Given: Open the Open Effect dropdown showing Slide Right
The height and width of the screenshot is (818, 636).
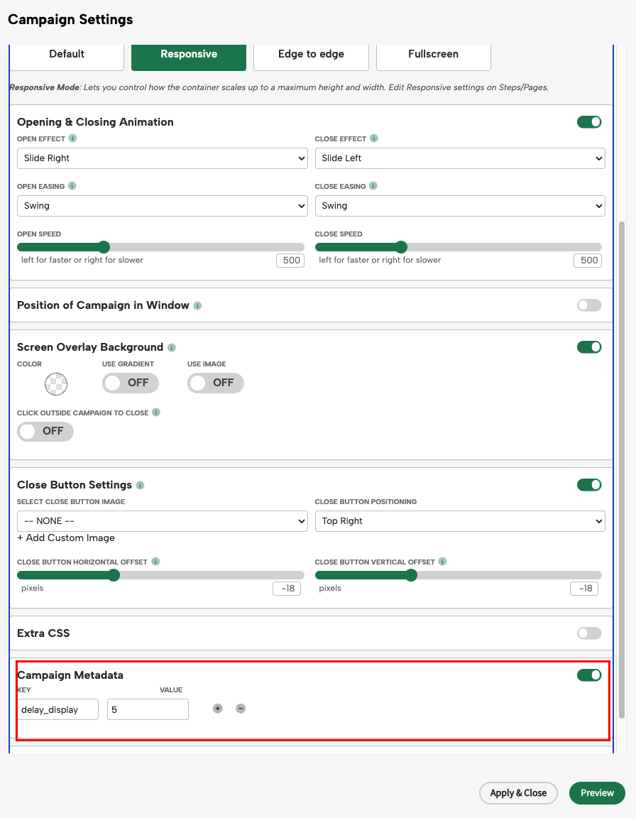Looking at the screenshot, I should (162, 158).
